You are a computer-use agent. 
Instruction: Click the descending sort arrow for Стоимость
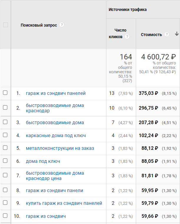click(176, 34)
